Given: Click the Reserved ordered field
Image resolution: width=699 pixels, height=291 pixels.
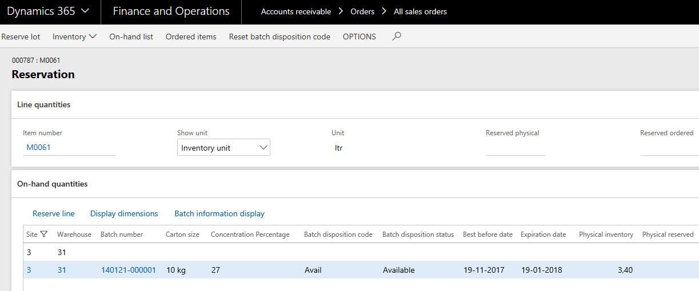Looking at the screenshot, I should 669,148.
